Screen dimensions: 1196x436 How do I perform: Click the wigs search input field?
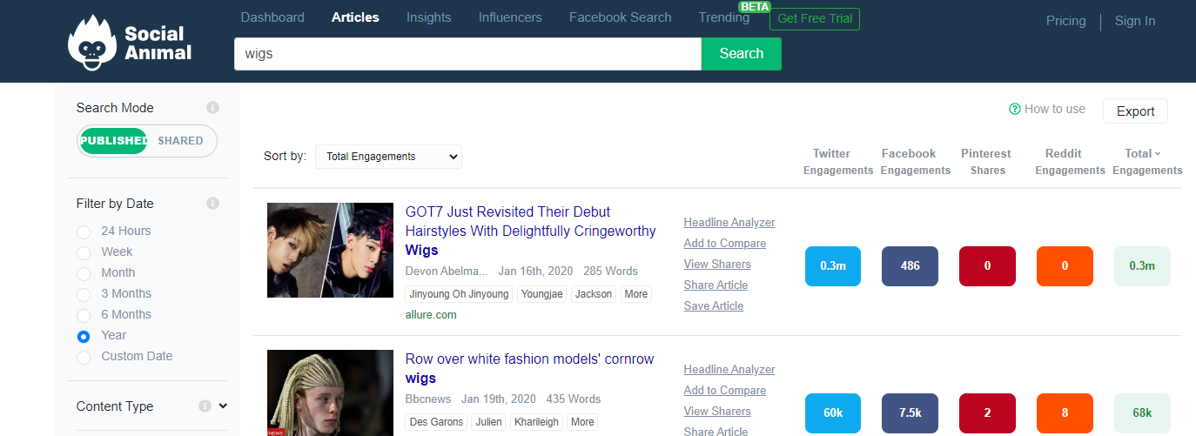[467, 54]
